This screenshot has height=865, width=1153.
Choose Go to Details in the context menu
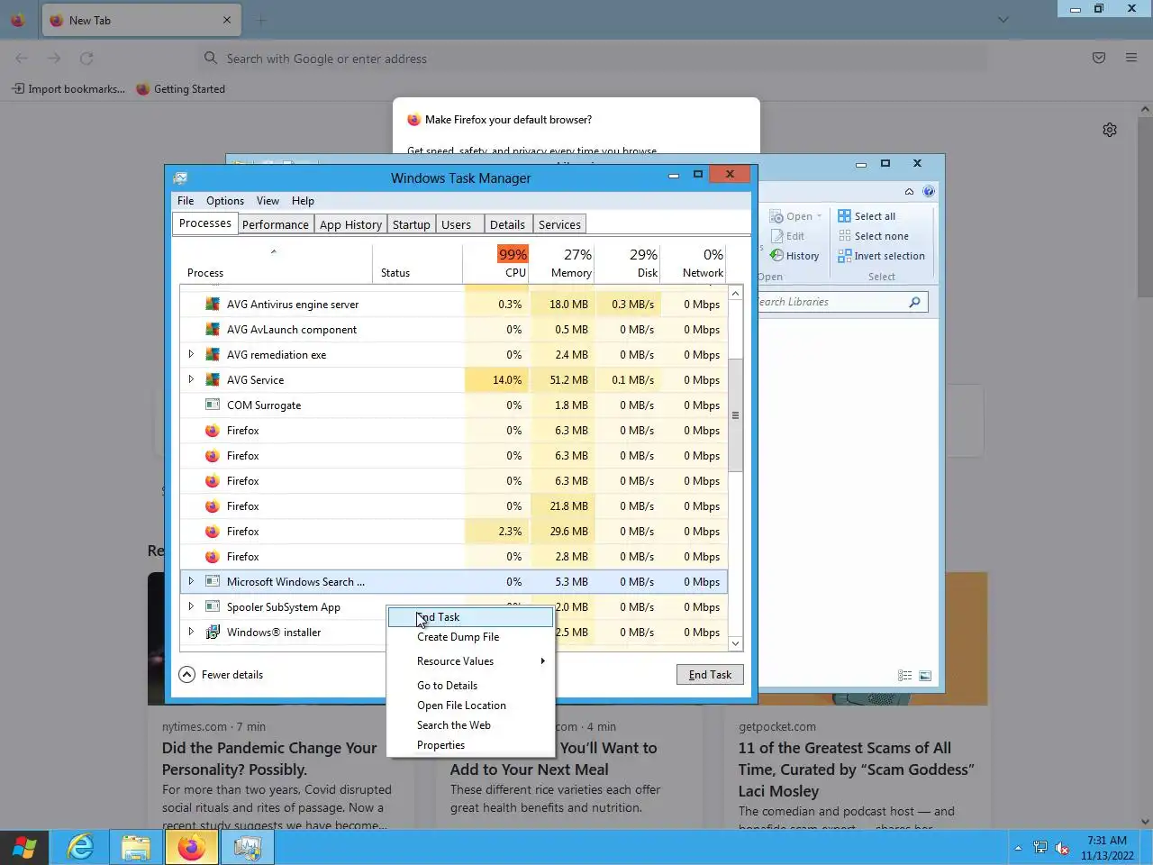(470, 686)
